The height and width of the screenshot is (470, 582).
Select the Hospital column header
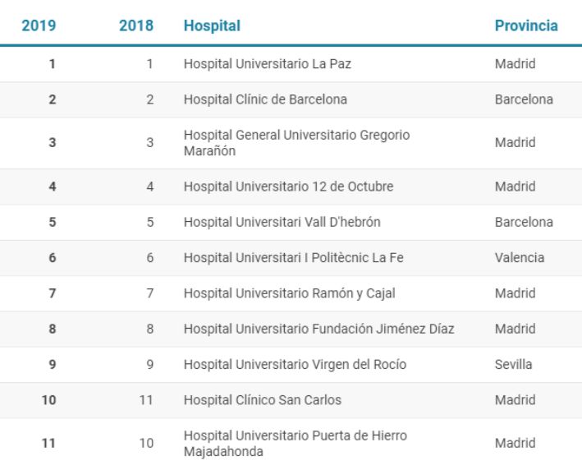pos(212,25)
